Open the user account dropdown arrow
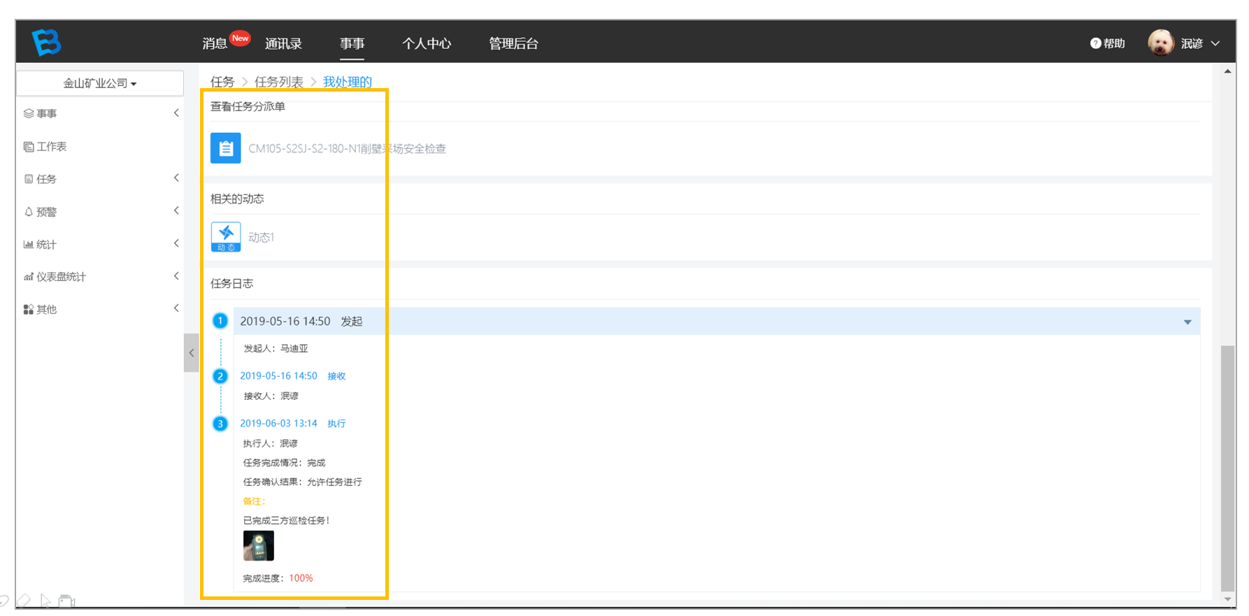The width and height of the screenshot is (1249, 616). point(1215,43)
